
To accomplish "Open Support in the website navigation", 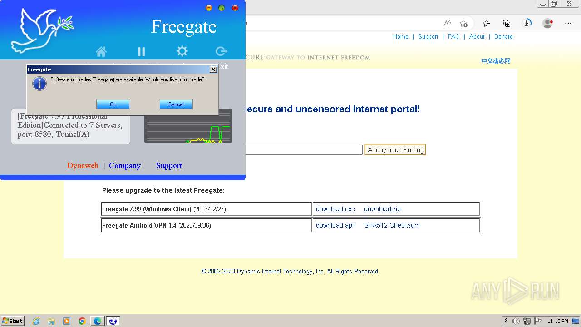I will click(x=428, y=37).
